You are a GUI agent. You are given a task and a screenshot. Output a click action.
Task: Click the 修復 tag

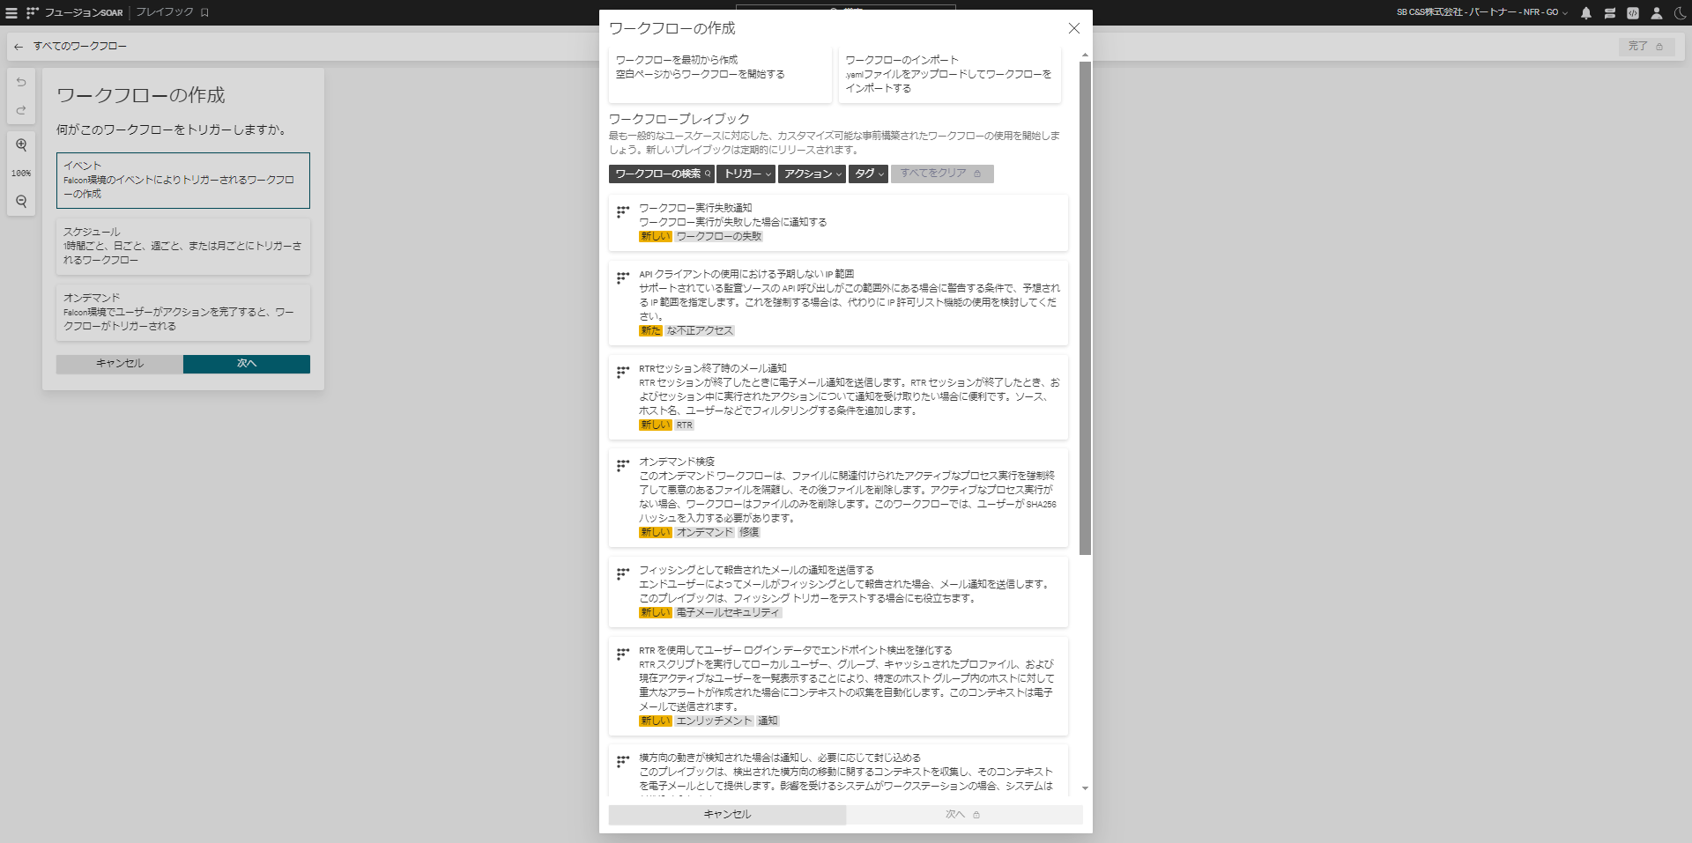749,532
